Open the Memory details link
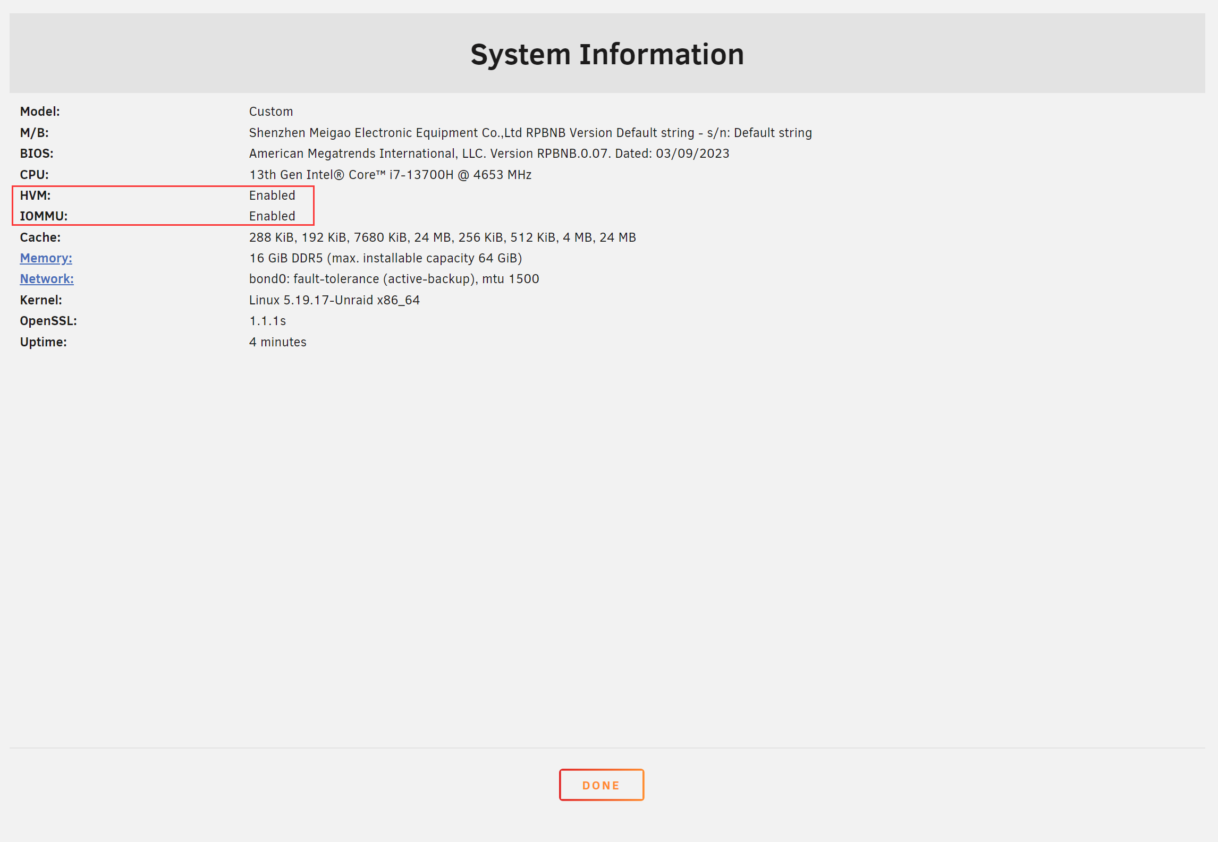Image resolution: width=1218 pixels, height=842 pixels. [46, 258]
